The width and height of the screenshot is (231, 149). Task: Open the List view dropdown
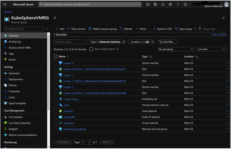tap(211, 49)
